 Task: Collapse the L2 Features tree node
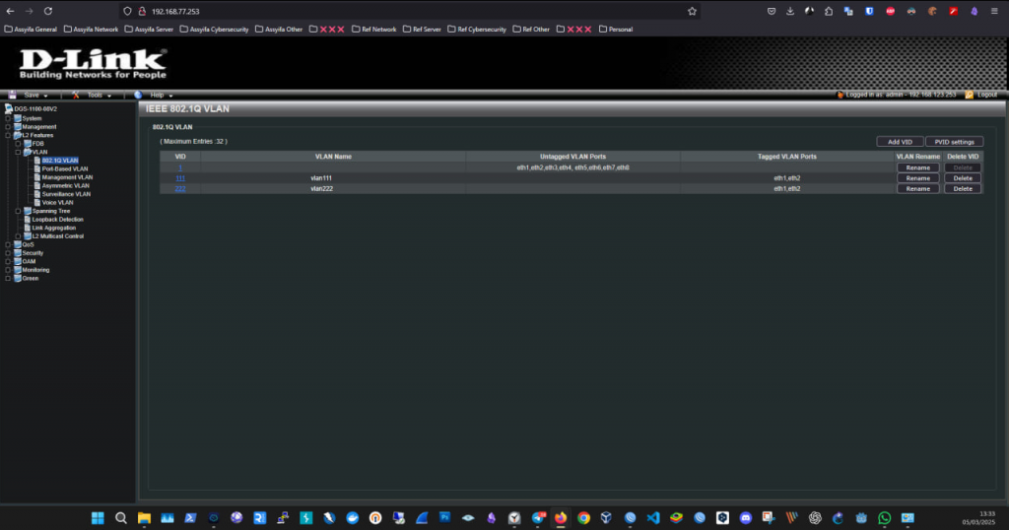tap(8, 135)
